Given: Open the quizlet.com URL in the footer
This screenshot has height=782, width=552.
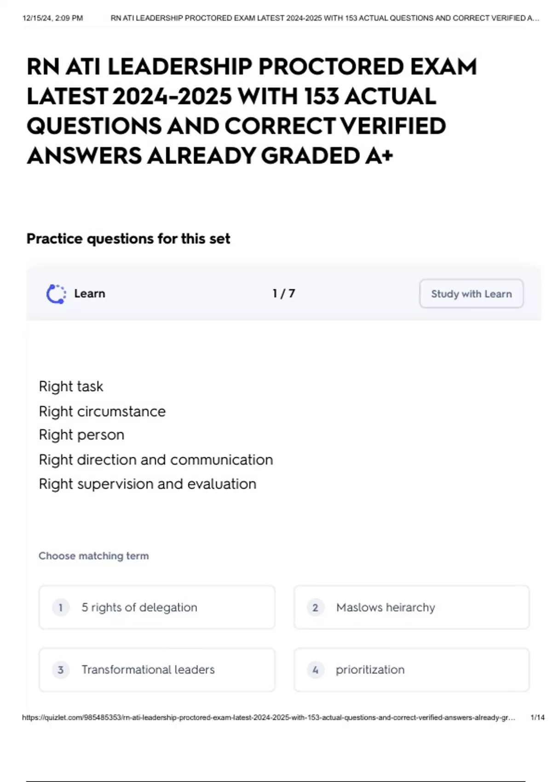Looking at the screenshot, I should (269, 717).
